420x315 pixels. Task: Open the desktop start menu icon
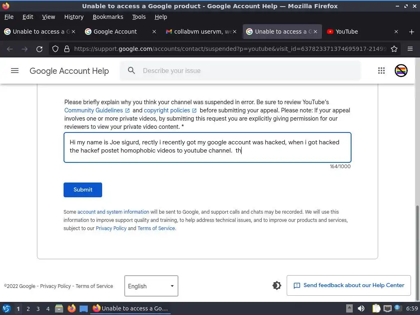(7, 308)
